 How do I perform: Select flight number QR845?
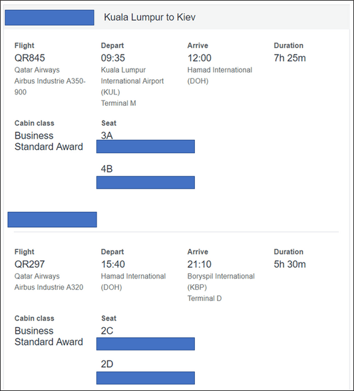point(30,58)
